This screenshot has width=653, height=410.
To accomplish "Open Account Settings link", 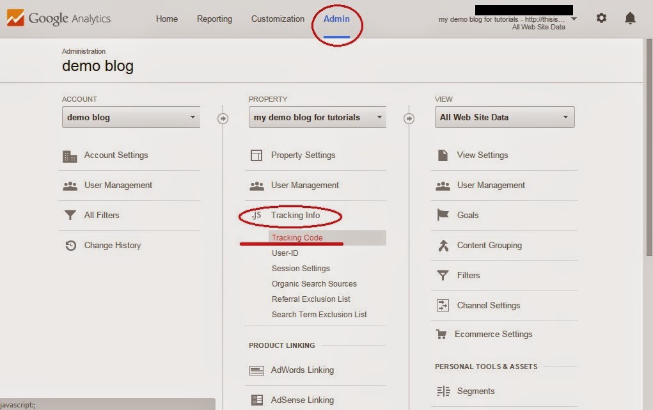I will [116, 155].
